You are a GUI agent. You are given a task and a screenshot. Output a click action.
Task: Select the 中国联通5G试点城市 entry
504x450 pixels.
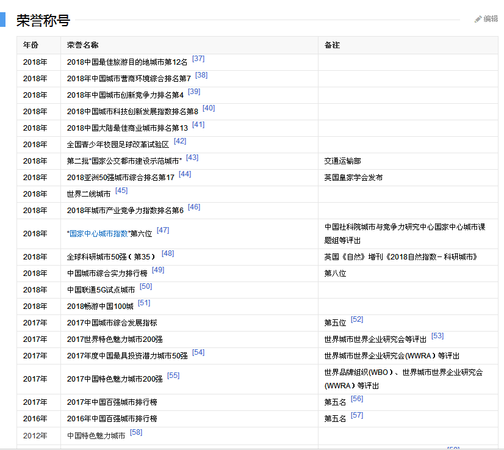[101, 290]
